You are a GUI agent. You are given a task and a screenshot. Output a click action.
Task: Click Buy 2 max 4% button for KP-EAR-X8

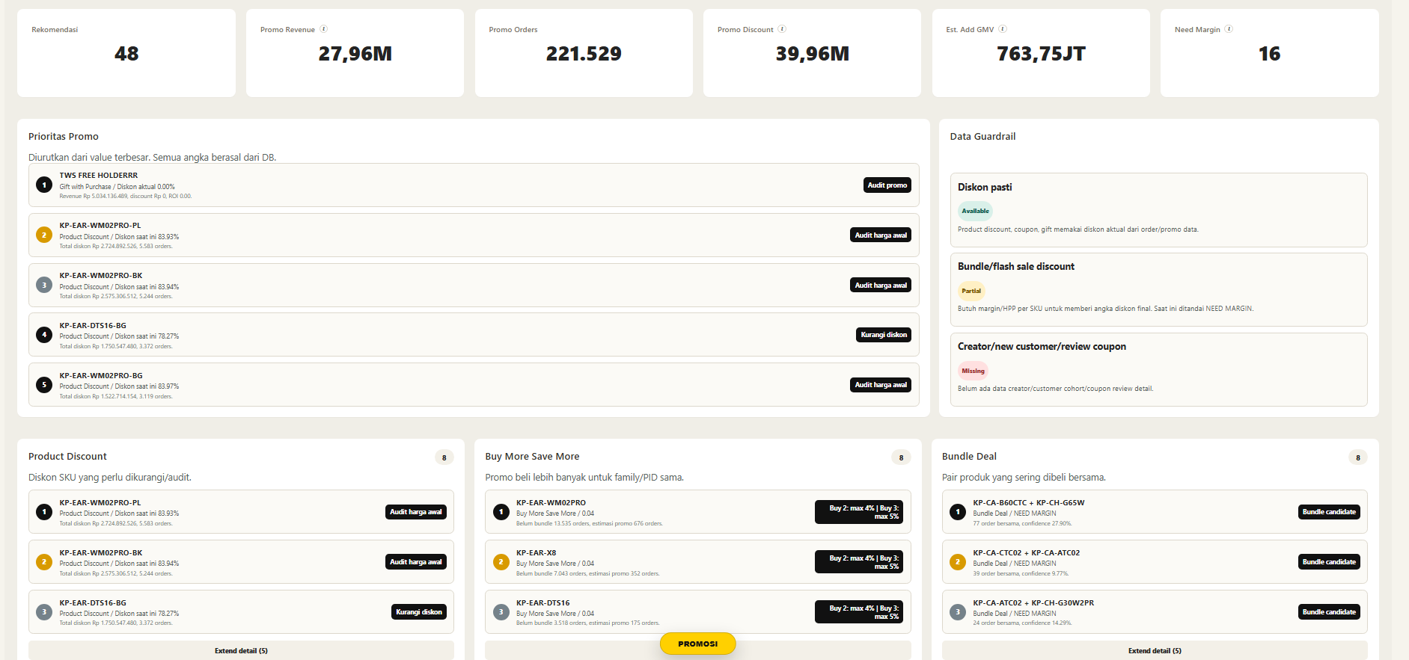pos(859,562)
